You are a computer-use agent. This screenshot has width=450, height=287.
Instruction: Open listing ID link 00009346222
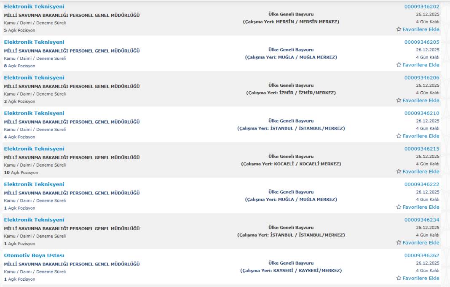click(421, 184)
